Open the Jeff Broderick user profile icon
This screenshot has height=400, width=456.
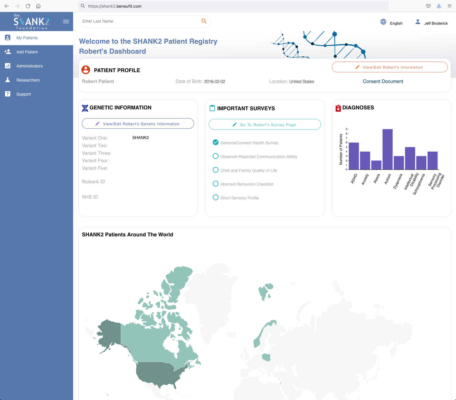(x=418, y=22)
